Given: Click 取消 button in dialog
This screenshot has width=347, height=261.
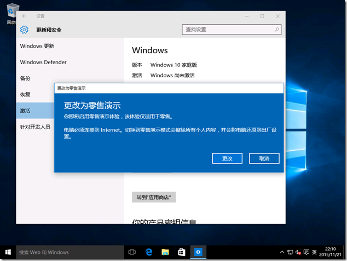Looking at the screenshot, I should pyautogui.click(x=264, y=158).
